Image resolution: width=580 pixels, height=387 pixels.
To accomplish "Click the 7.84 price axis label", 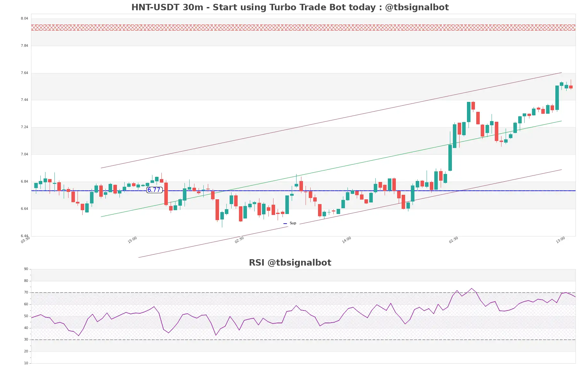I will pos(24,46).
